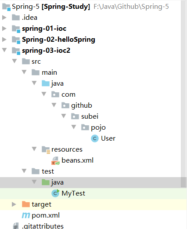Click the spring-01-ioc module icon
The width and height of the screenshot is (187, 229).
(x=16, y=29)
